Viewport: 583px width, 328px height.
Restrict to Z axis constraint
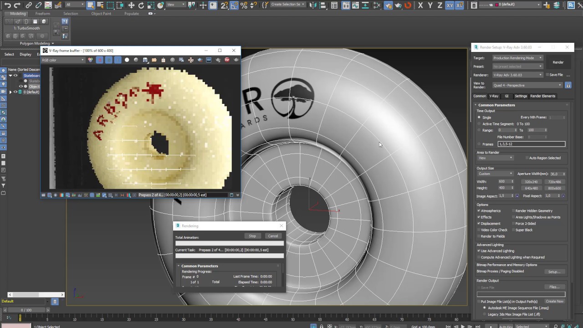coord(440,5)
